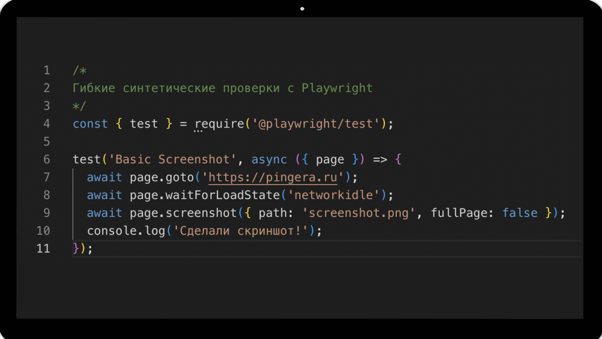Click the 'fullPage' option name
The height and width of the screenshot is (339, 602).
(459, 213)
